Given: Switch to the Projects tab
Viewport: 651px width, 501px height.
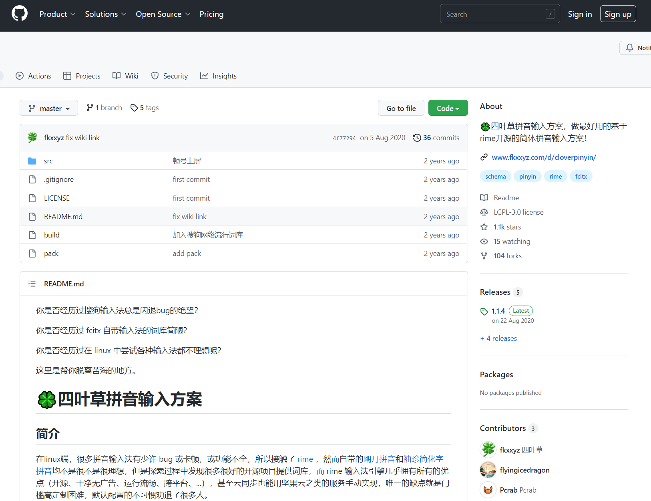Looking at the screenshot, I should click(x=82, y=76).
